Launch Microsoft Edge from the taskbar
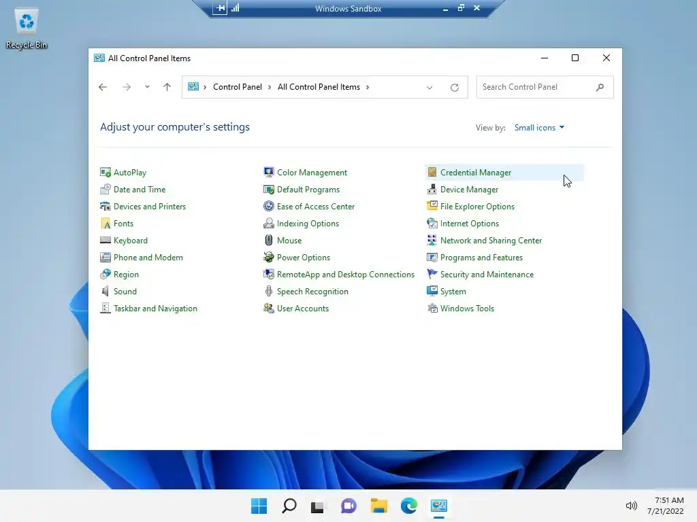This screenshot has height=522, width=697. (x=408, y=506)
